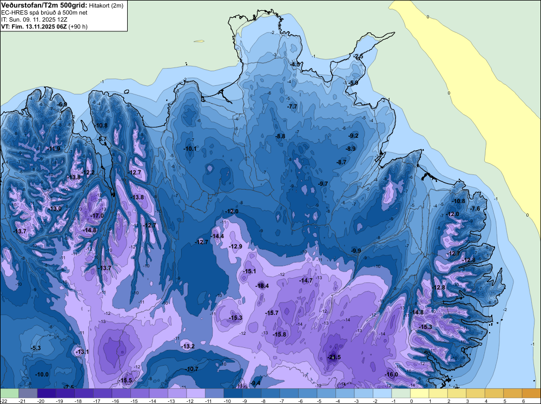
Task: Click the -7.6 temperature value
Action: point(475,208)
